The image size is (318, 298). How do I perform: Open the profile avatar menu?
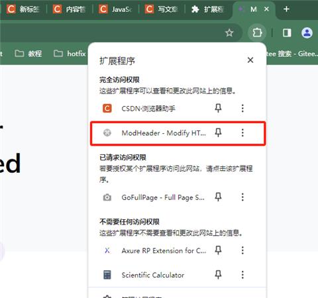pos(307,33)
